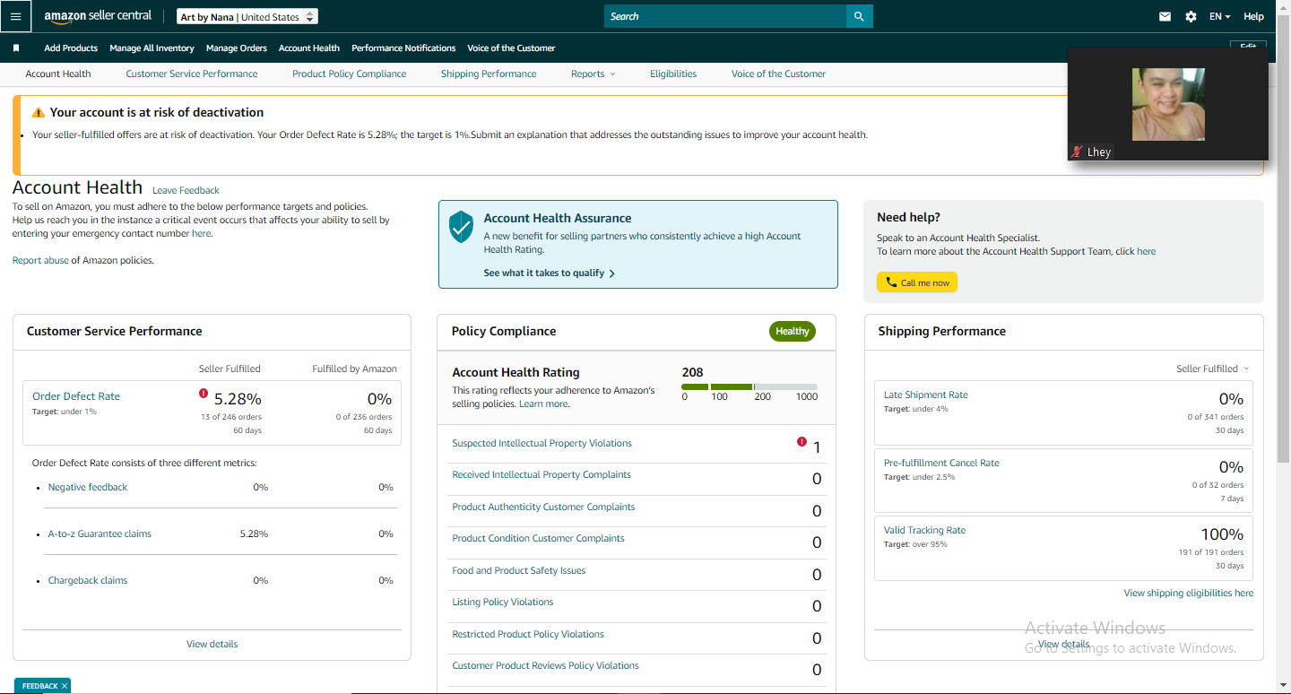This screenshot has height=694, width=1291.
Task: Open A-to-z Guarantee claims link
Action: [100, 534]
